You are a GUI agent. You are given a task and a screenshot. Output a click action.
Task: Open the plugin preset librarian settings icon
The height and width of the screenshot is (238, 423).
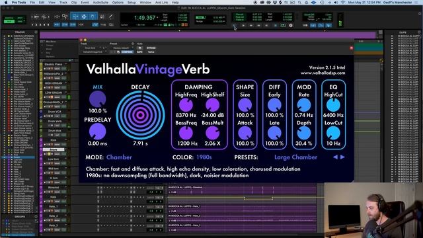tap(133, 44)
